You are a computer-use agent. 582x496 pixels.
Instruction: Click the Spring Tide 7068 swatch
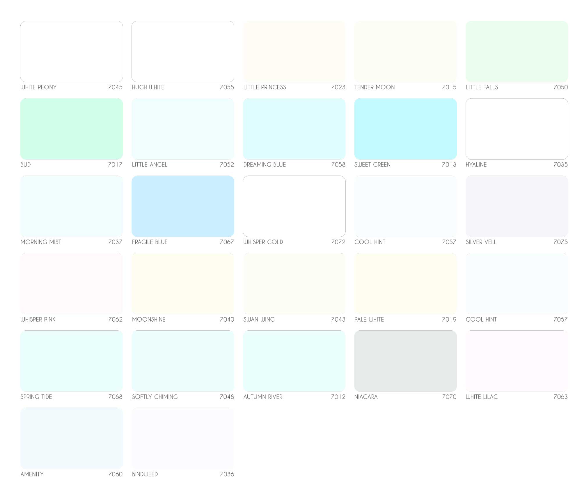pyautogui.click(x=71, y=361)
